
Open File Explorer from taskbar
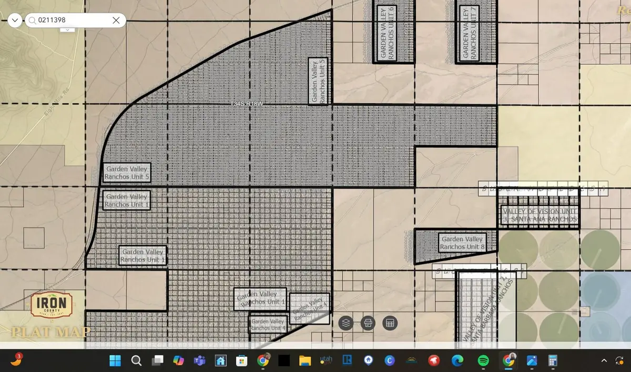(x=304, y=360)
